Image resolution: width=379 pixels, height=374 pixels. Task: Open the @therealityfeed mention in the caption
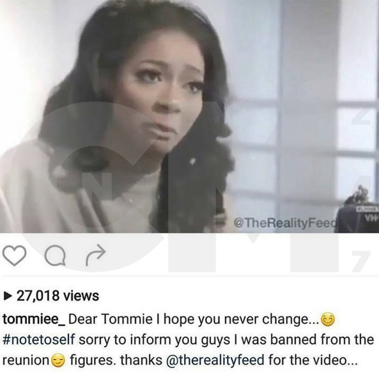(215, 360)
